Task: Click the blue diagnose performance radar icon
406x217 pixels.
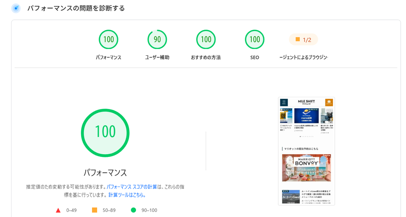Action: (x=16, y=8)
